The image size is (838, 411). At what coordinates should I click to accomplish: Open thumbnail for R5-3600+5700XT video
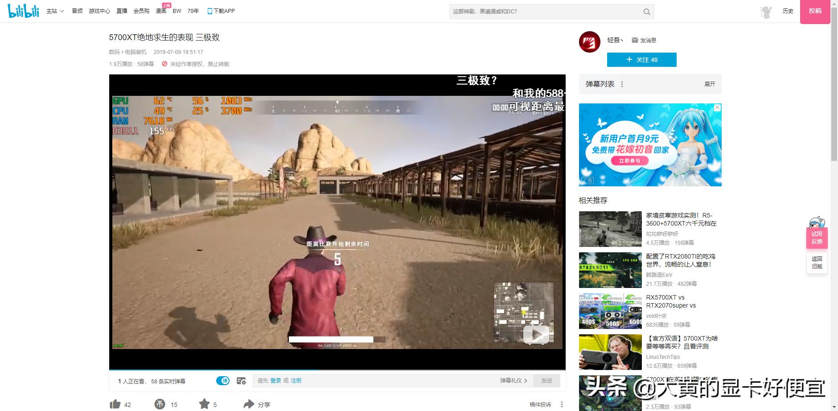click(x=610, y=229)
